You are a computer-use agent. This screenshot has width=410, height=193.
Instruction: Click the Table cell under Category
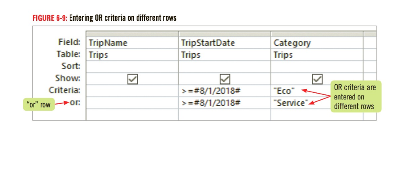click(317, 55)
